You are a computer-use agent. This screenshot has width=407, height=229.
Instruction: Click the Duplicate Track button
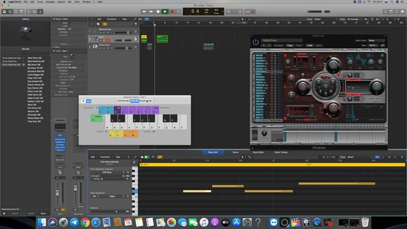(x=98, y=24)
